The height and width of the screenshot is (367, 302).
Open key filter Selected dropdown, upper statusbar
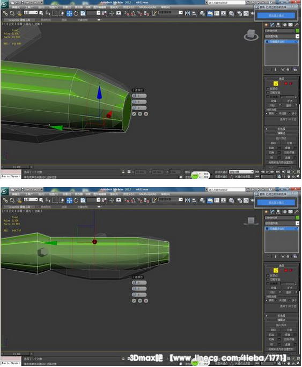(x=241, y=172)
